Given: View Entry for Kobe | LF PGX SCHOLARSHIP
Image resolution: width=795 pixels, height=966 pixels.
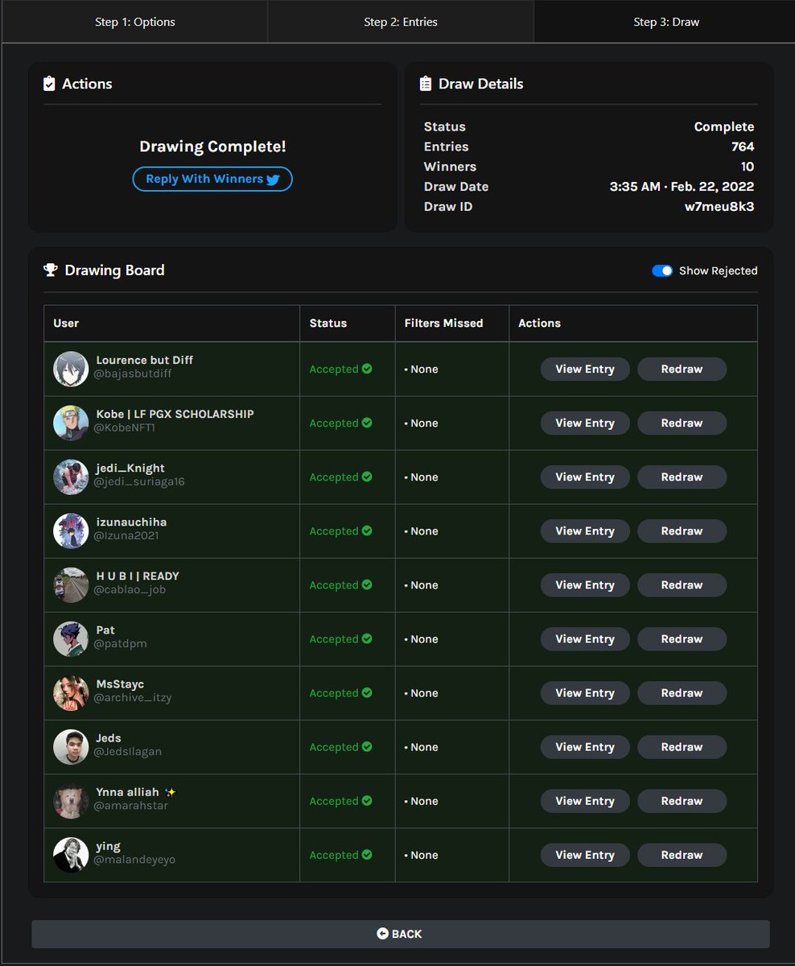Looking at the screenshot, I should point(585,423).
